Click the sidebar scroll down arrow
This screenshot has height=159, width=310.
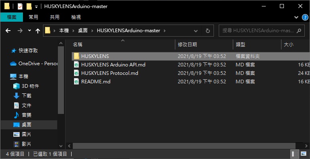[61, 146]
